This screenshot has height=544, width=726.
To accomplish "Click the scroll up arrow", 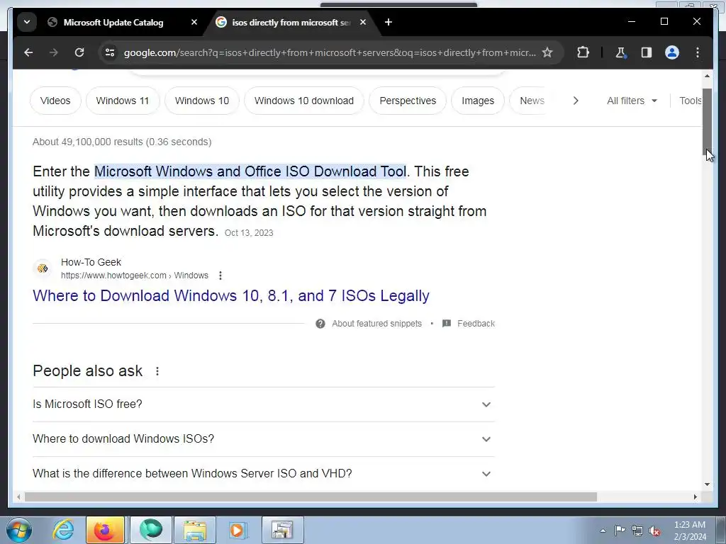I will click(707, 76).
